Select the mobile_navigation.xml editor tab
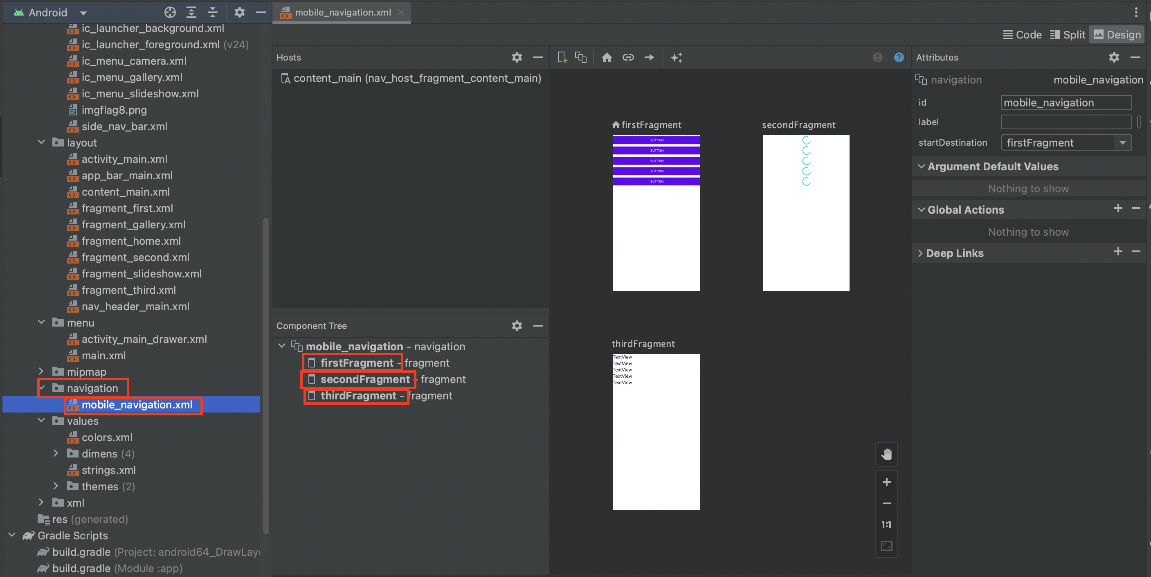Viewport: 1151px width, 577px height. pos(342,13)
